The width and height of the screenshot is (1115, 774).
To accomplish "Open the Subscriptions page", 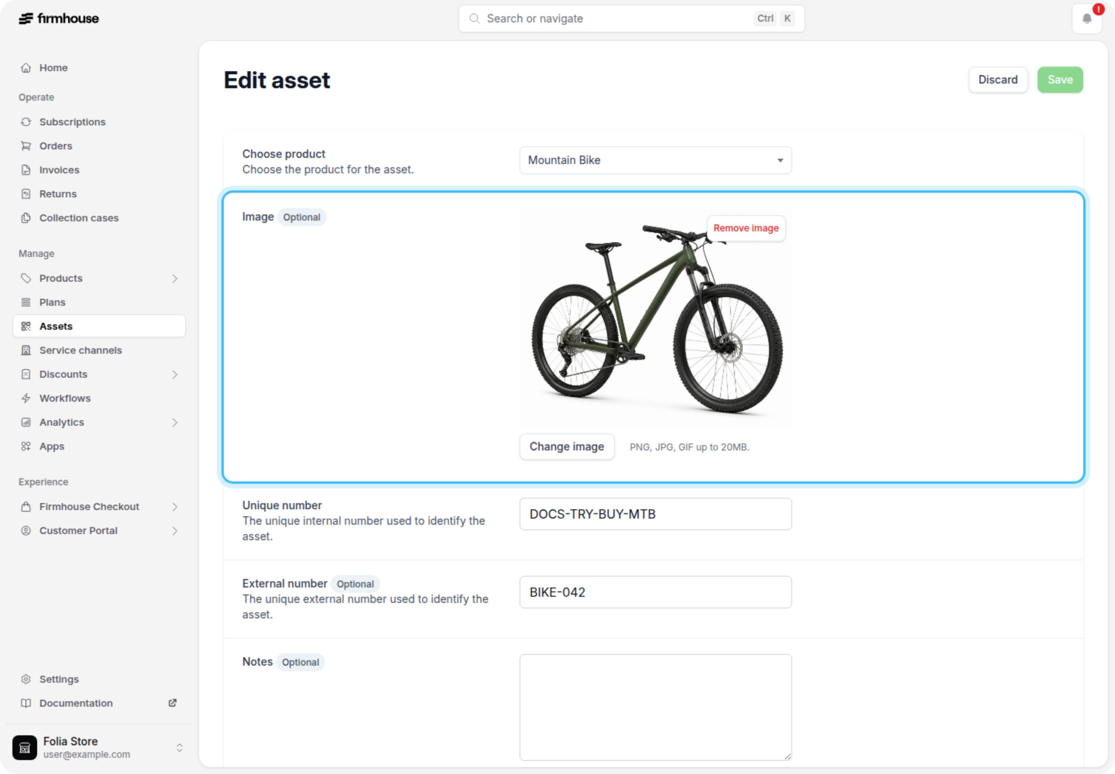I will coord(72,122).
